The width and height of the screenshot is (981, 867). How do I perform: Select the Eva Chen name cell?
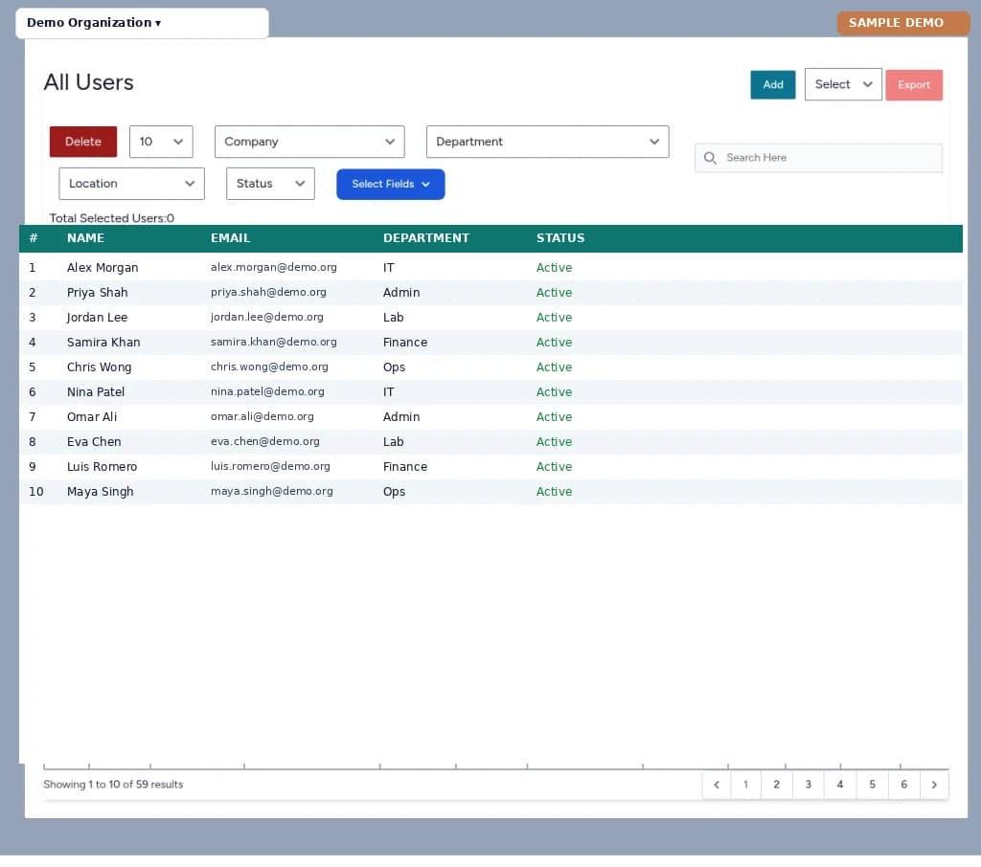(x=94, y=442)
